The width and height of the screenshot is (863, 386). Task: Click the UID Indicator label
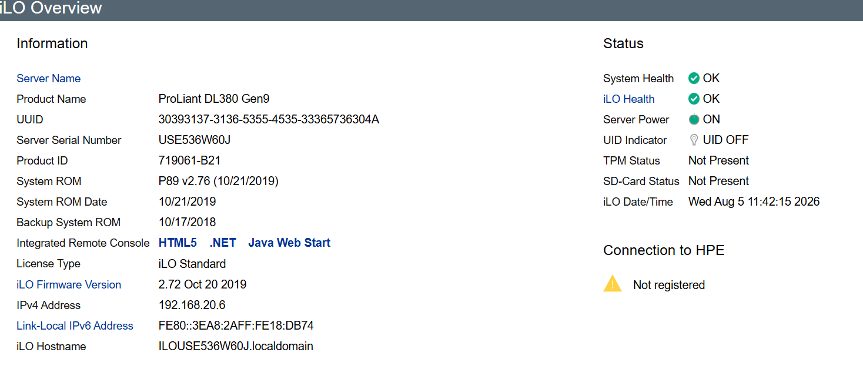[x=635, y=140]
